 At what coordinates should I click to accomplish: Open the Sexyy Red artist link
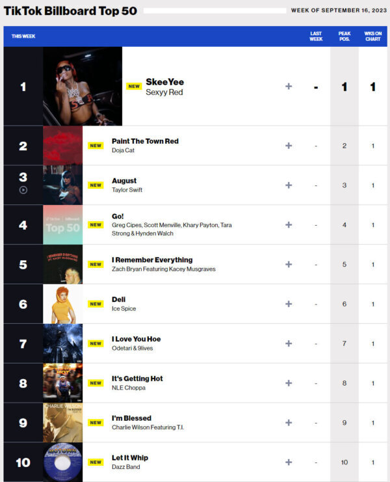(164, 92)
